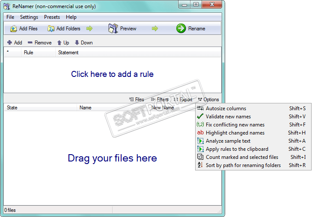This screenshot has width=312, height=217.
Task: Click the Add Folders icon
Action: pyautogui.click(x=51, y=29)
